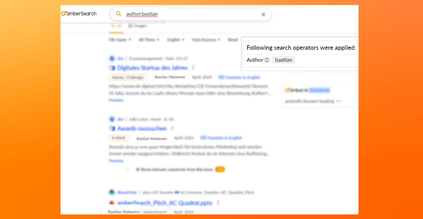Click the SharePoint icon of third result

[x=112, y=192]
